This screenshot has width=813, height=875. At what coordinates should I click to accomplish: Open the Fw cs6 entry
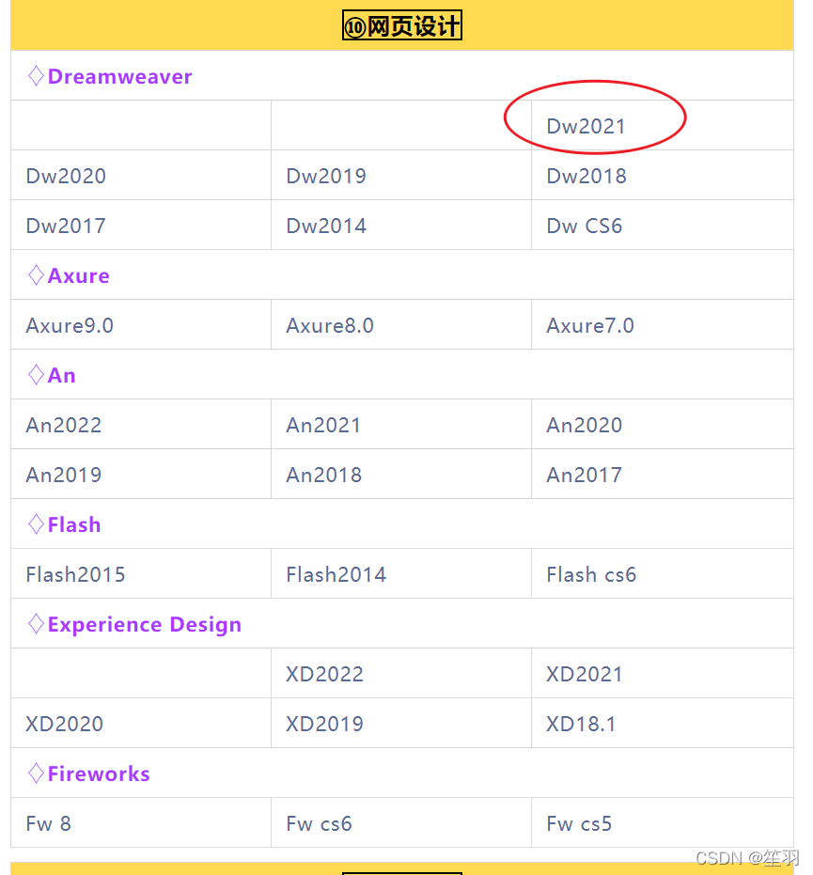point(319,823)
